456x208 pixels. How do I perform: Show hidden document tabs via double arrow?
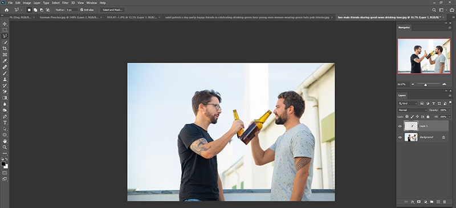coord(453,18)
